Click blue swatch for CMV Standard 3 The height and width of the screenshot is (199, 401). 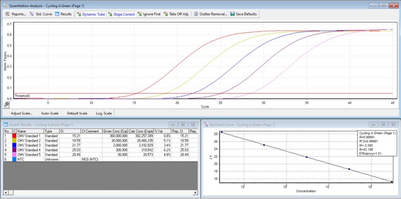pyautogui.click(x=15, y=145)
